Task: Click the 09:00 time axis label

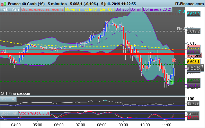Action: coord(123,125)
